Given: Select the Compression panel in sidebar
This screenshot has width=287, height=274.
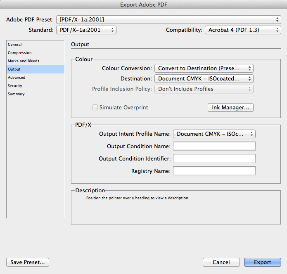Looking at the screenshot, I should click(36, 53).
